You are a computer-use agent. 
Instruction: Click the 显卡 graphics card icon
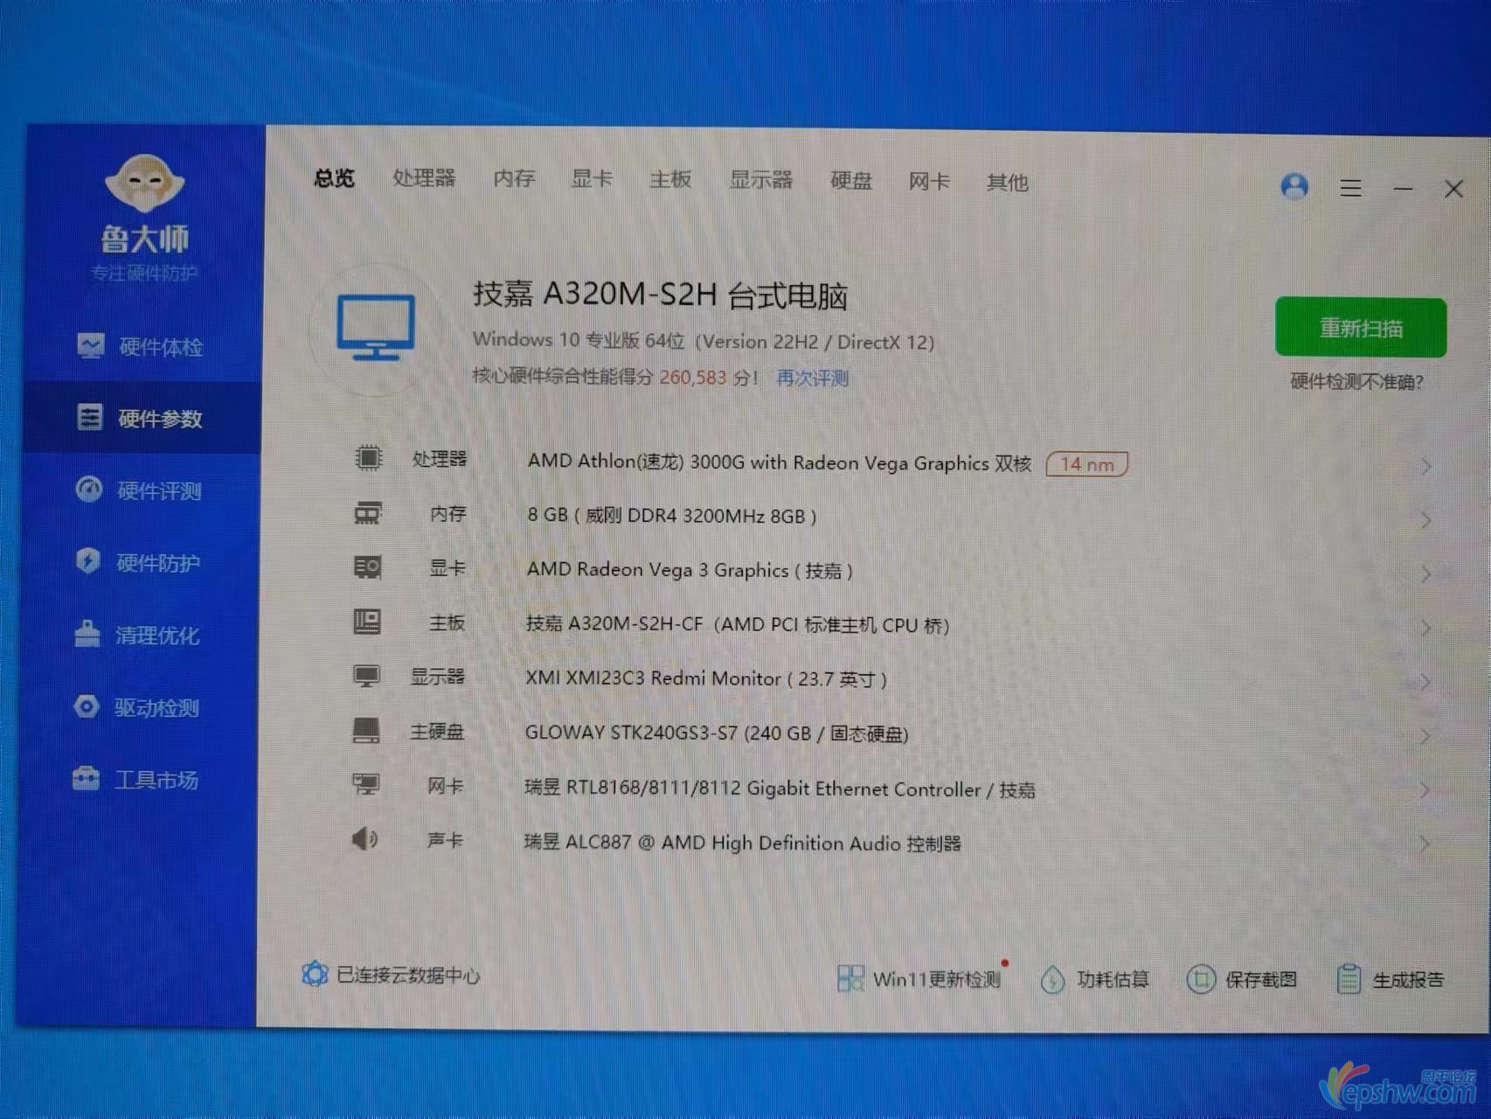367,567
